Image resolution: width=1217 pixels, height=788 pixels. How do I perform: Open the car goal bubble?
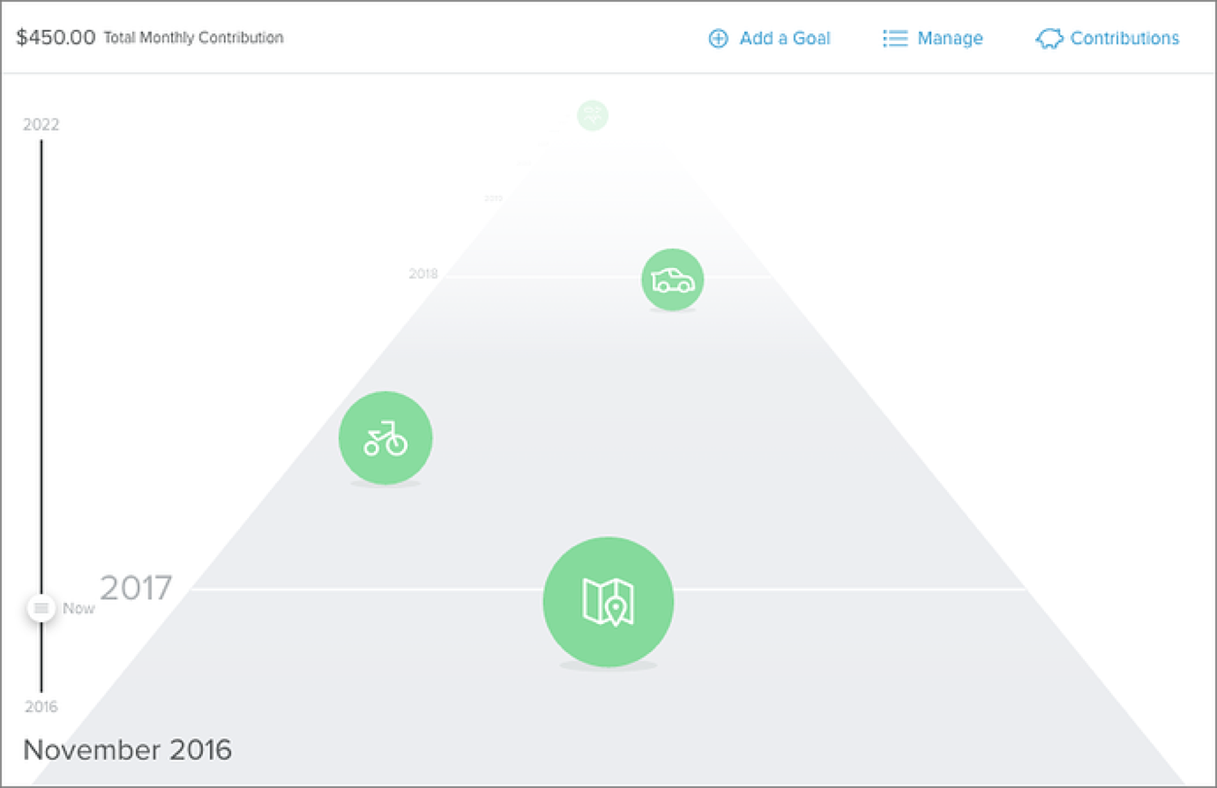pos(673,280)
